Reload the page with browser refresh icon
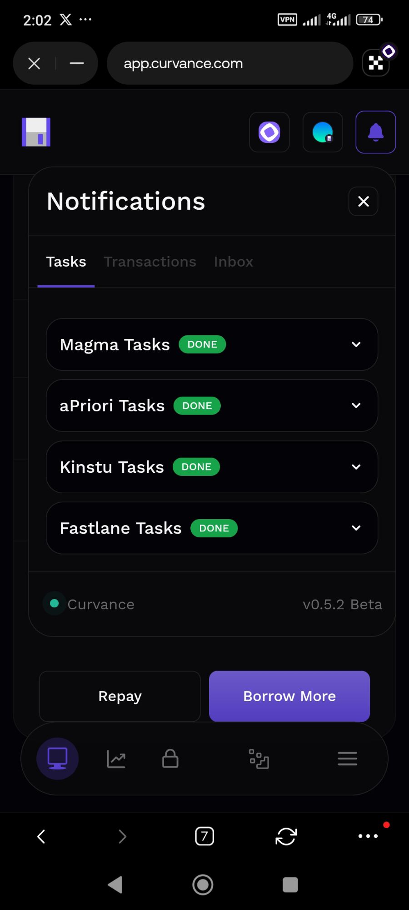 click(x=286, y=836)
